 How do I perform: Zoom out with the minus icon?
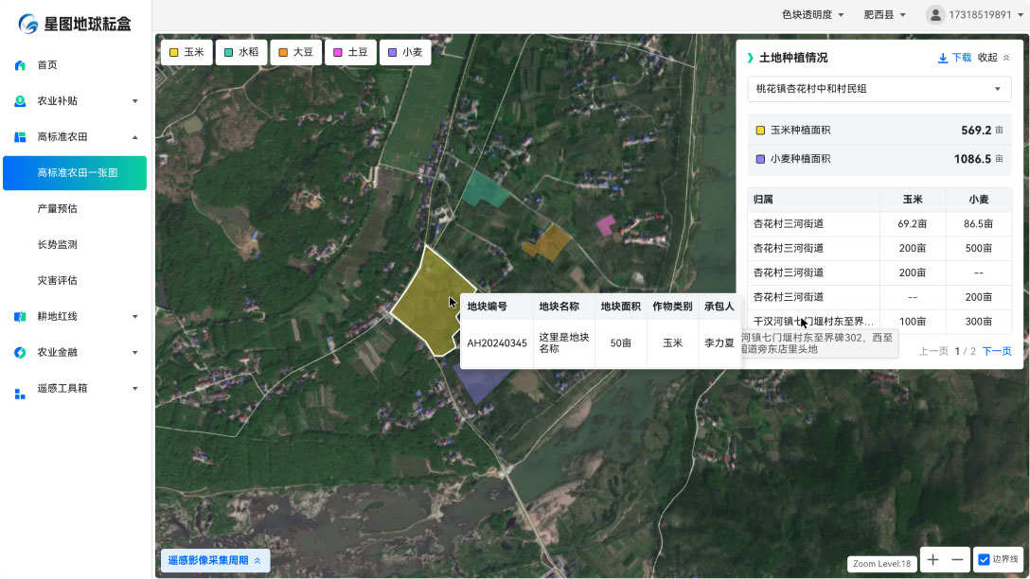(957, 559)
